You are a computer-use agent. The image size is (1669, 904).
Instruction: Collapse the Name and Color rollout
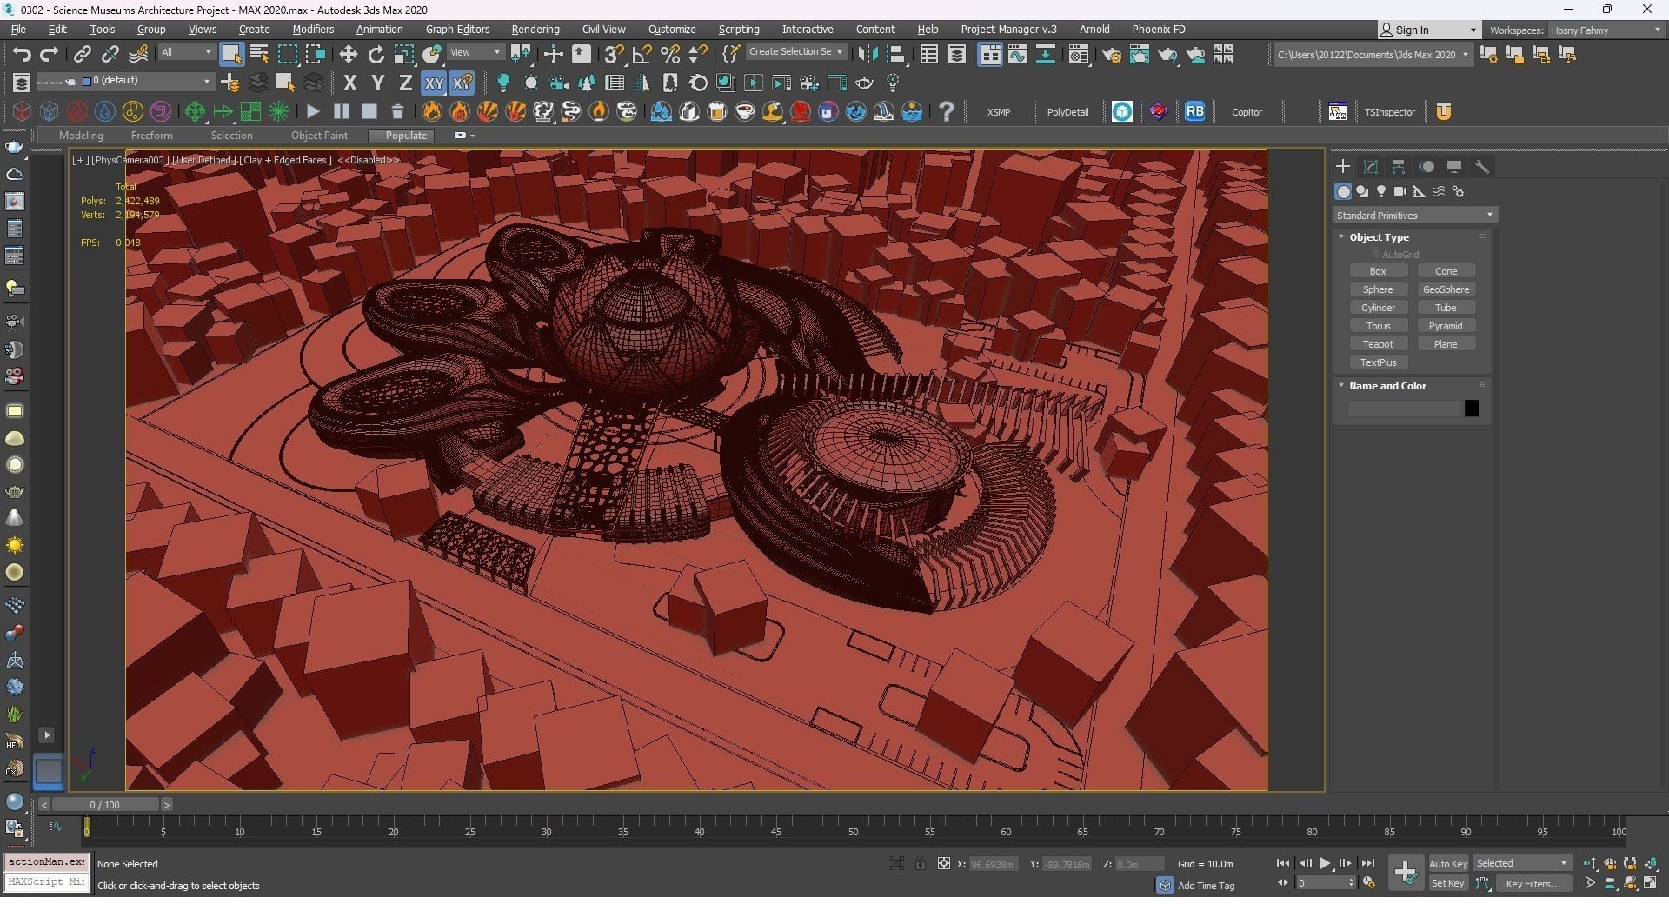pos(1387,386)
